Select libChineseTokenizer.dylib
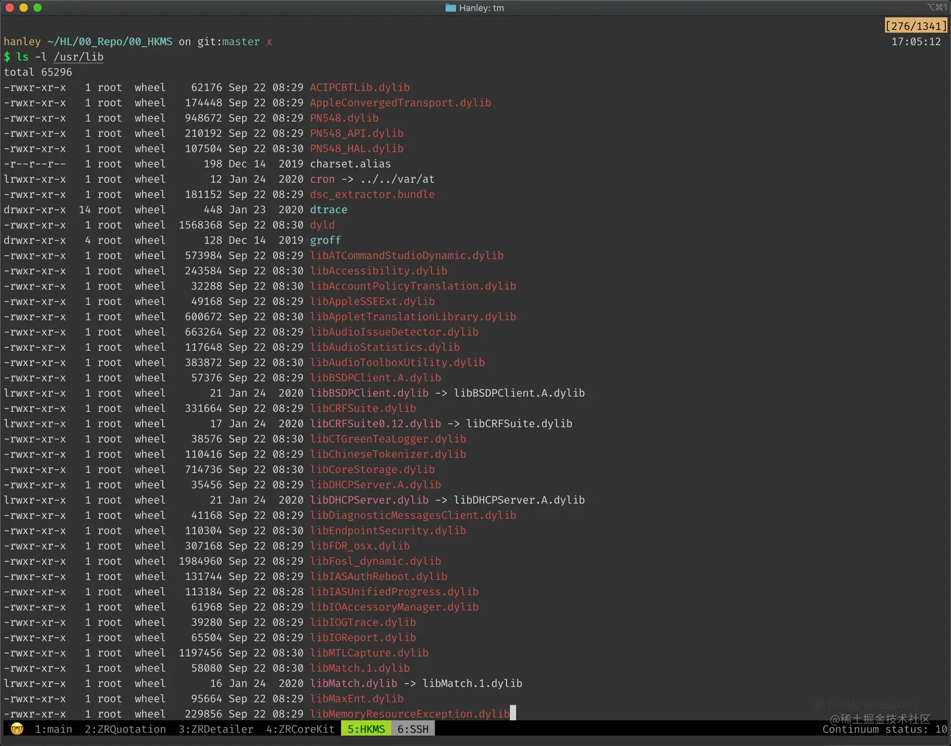 [388, 454]
